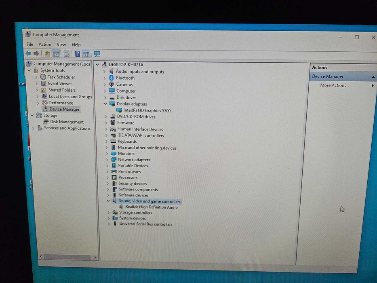Click left pane horizontal scrollbar right arrow
This screenshot has height=283, width=377.
point(95,257)
